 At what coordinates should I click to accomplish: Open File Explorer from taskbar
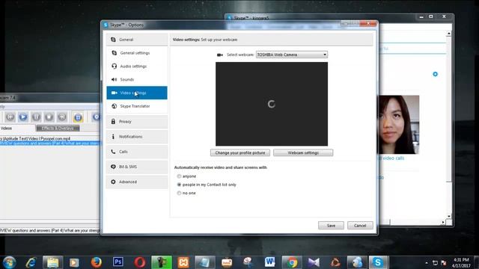52,262
